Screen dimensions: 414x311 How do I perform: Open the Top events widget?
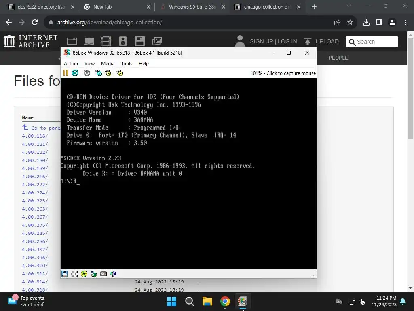(x=26, y=301)
